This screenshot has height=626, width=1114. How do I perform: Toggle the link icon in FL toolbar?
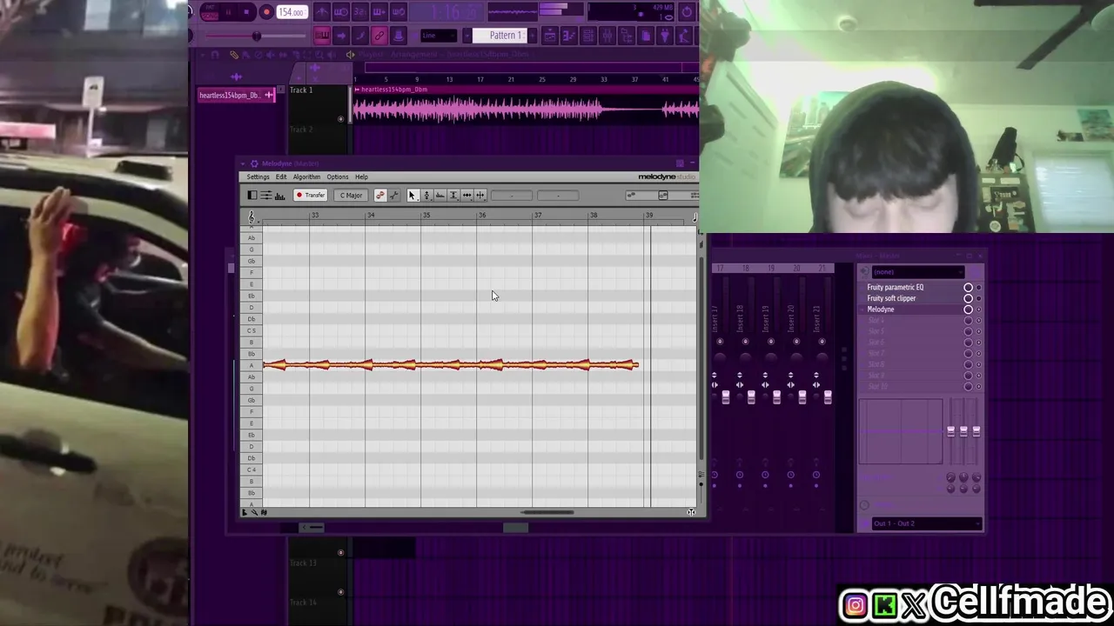(379, 36)
